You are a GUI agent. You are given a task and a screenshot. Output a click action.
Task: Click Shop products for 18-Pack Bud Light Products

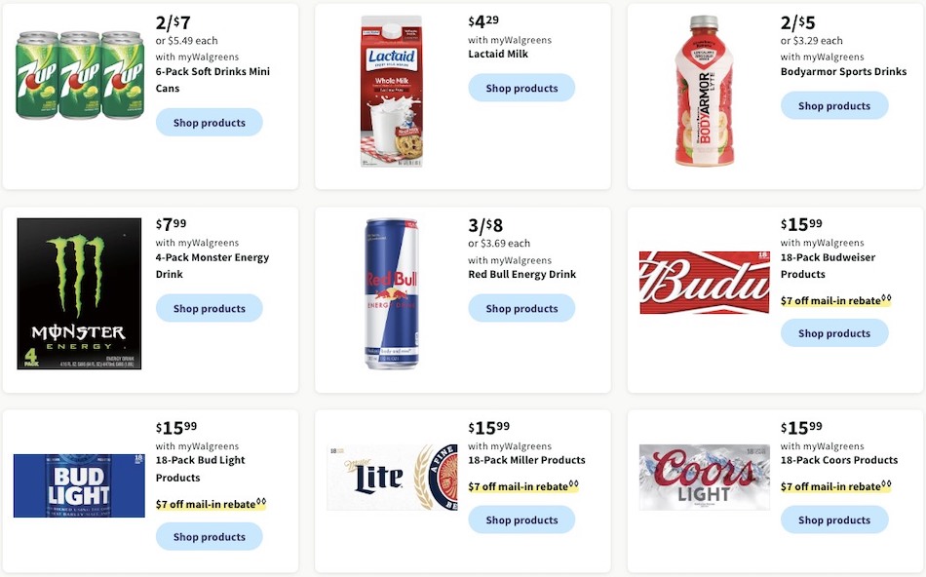(209, 536)
